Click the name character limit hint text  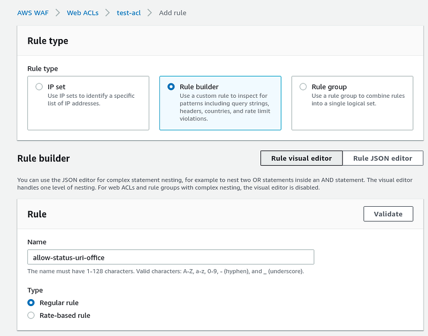click(x=166, y=271)
